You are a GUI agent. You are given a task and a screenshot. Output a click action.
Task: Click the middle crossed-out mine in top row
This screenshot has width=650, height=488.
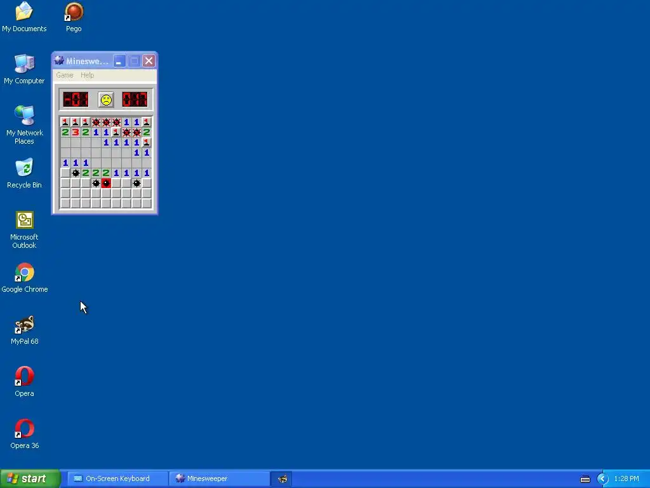(106, 122)
